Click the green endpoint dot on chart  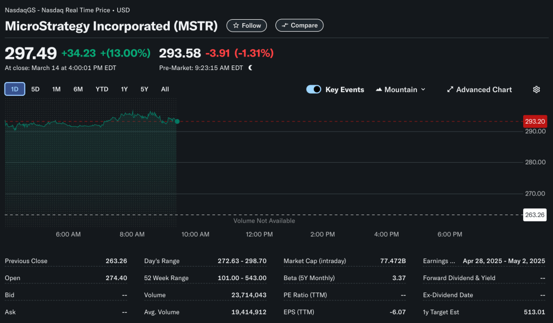(177, 121)
